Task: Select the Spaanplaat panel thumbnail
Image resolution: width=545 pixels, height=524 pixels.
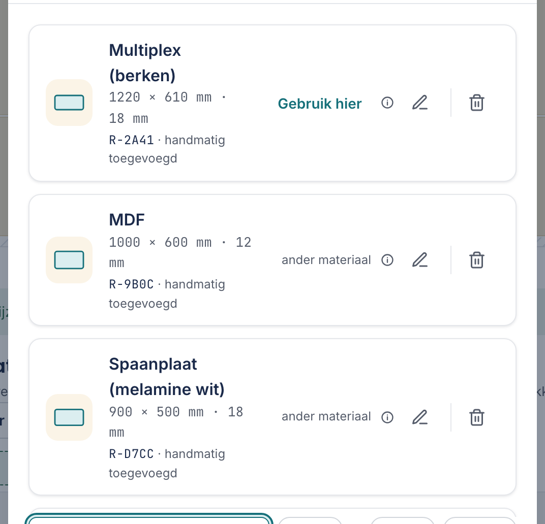Action: [x=69, y=417]
